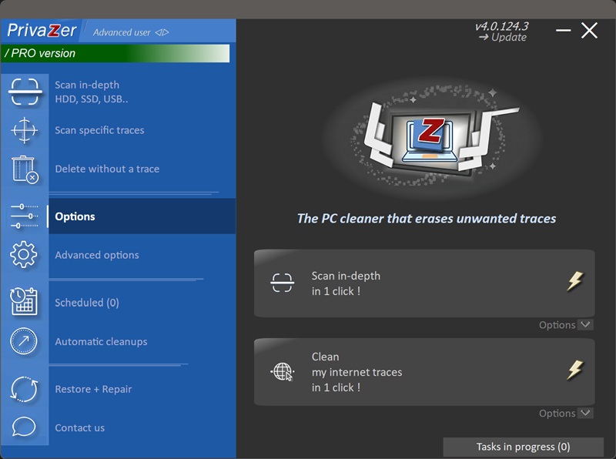Click the trash can Delete without a trace icon
The width and height of the screenshot is (616, 459).
click(x=25, y=169)
